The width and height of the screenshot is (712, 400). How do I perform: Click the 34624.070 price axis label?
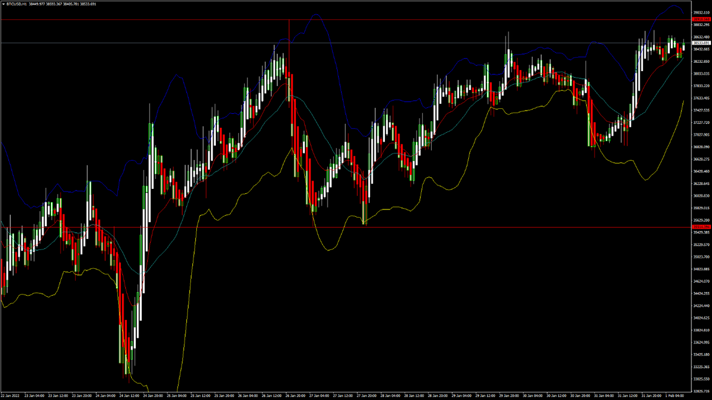(701, 281)
